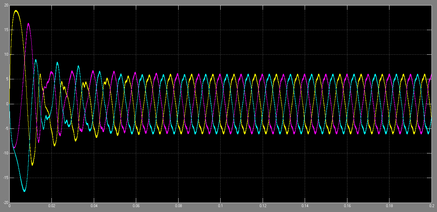Click the 0.2 x-axis tick label

tap(431, 206)
